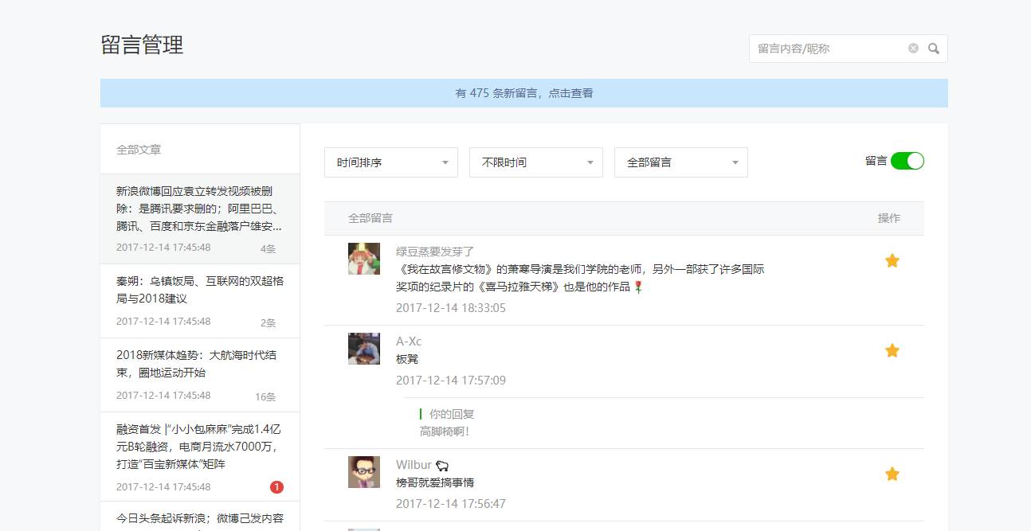
Task: Click the search input for 留言内容/昵称
Action: (x=827, y=49)
